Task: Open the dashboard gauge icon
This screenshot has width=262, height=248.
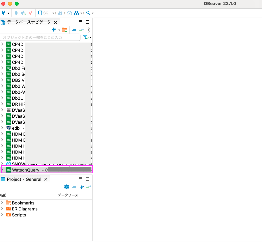Action: (69, 13)
